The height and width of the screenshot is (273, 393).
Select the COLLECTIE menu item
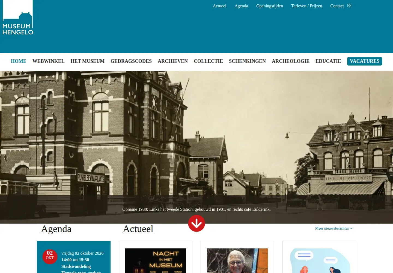click(208, 61)
